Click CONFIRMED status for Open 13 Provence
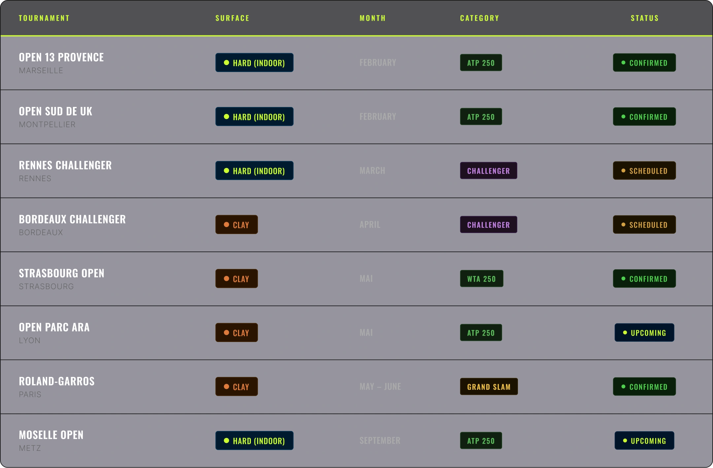This screenshot has height=468, width=713. tap(644, 63)
